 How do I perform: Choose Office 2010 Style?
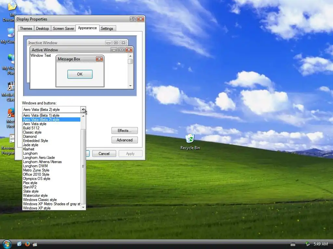51,174
